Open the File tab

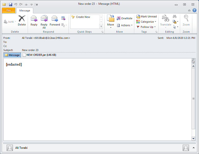tap(8, 10)
